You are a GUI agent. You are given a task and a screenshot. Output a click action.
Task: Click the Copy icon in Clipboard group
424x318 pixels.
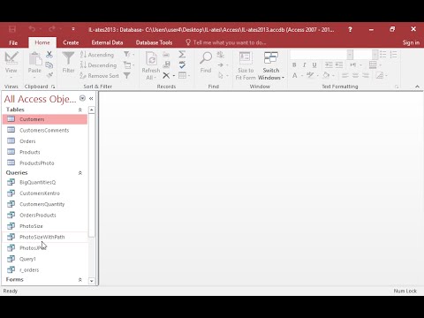click(x=49, y=64)
